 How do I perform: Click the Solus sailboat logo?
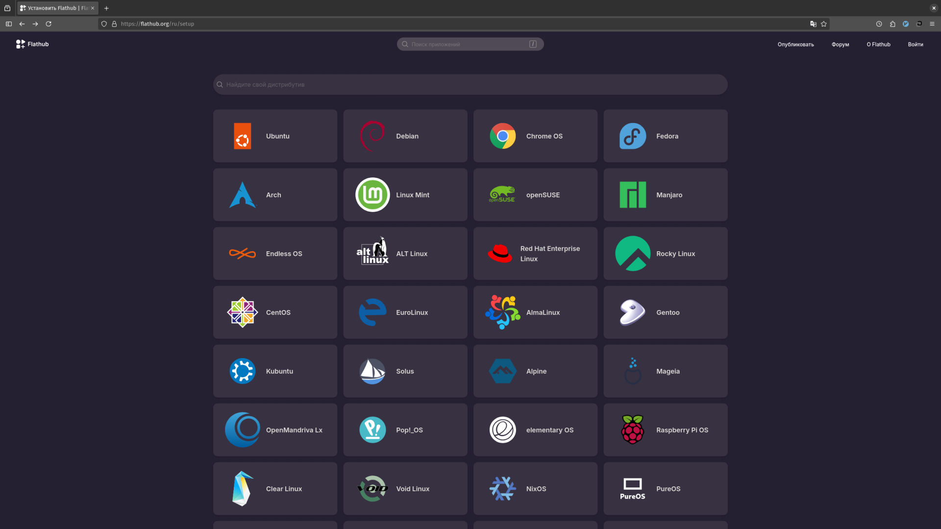tap(372, 371)
